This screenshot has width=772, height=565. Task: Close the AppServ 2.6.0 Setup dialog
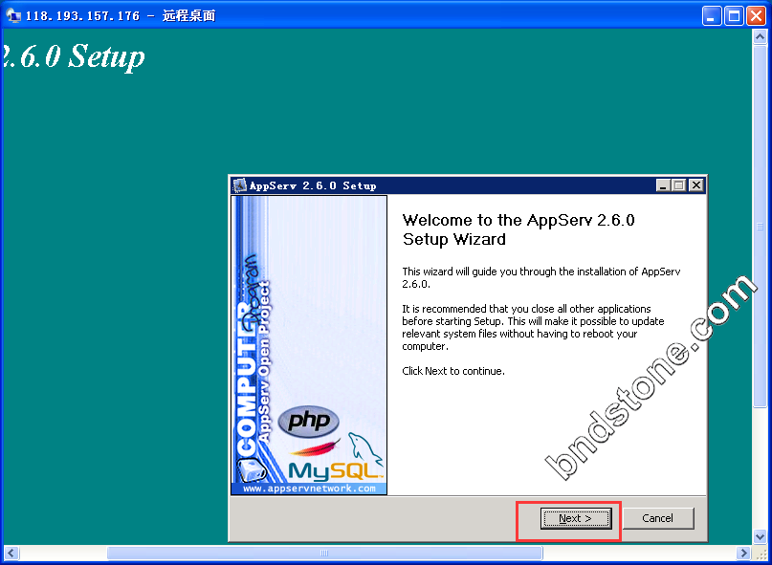point(695,185)
